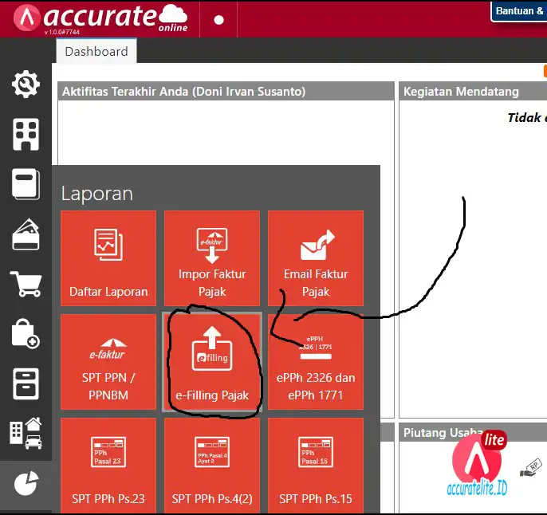The height and width of the screenshot is (515, 547).
Task: Click the Piutang Usaha panel header
Action: (473, 432)
